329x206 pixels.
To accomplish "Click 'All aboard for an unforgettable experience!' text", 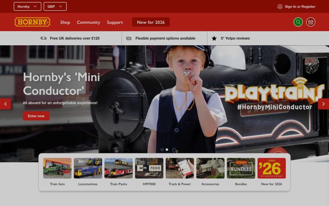I will tap(60, 103).
